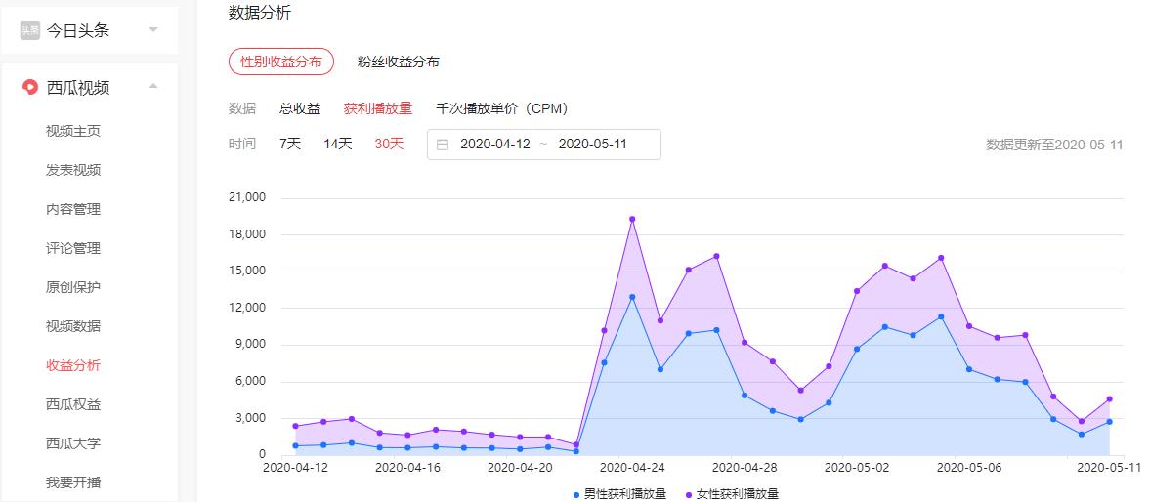Click the 西瓜视频 section title text
The image size is (1149, 502).
[78, 87]
